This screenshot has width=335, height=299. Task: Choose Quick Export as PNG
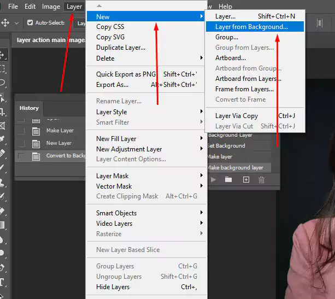pyautogui.click(x=146, y=74)
